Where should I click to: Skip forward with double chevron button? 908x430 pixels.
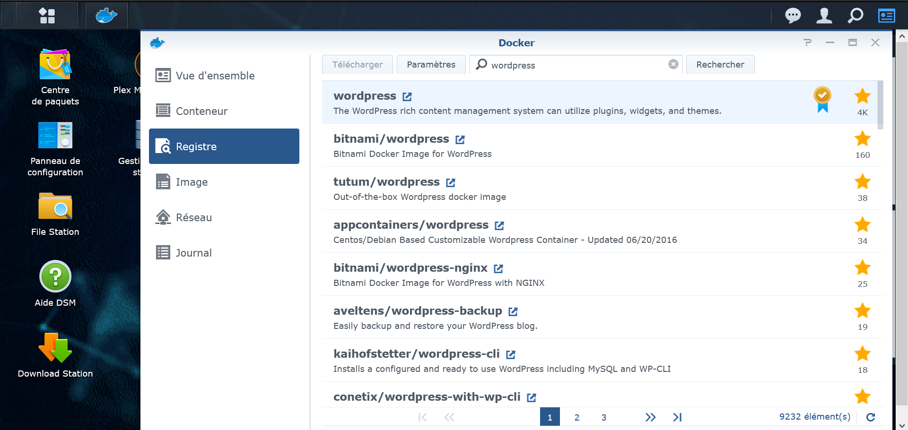click(x=651, y=417)
